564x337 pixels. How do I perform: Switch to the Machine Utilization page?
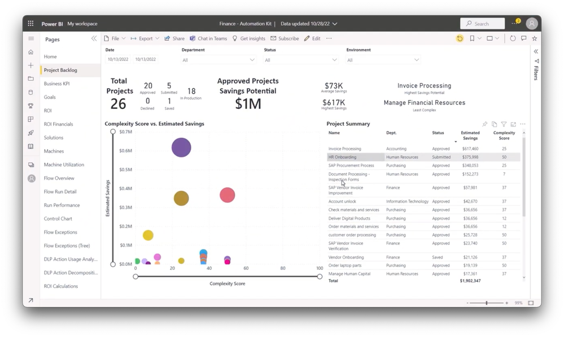64,164
